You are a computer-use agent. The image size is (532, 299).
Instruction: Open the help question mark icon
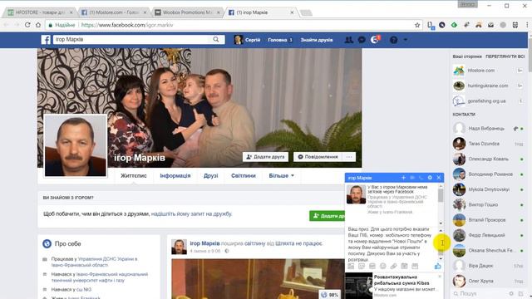point(393,40)
